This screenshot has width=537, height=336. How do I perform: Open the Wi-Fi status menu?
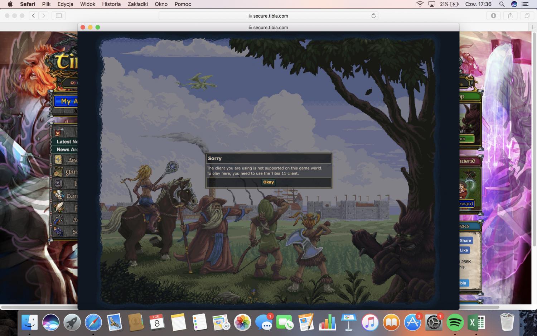(420, 4)
